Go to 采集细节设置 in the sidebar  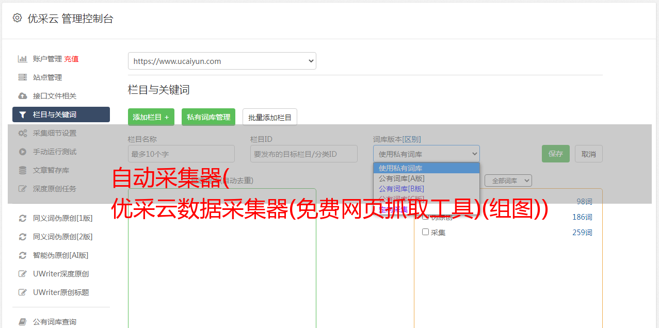[55, 133]
